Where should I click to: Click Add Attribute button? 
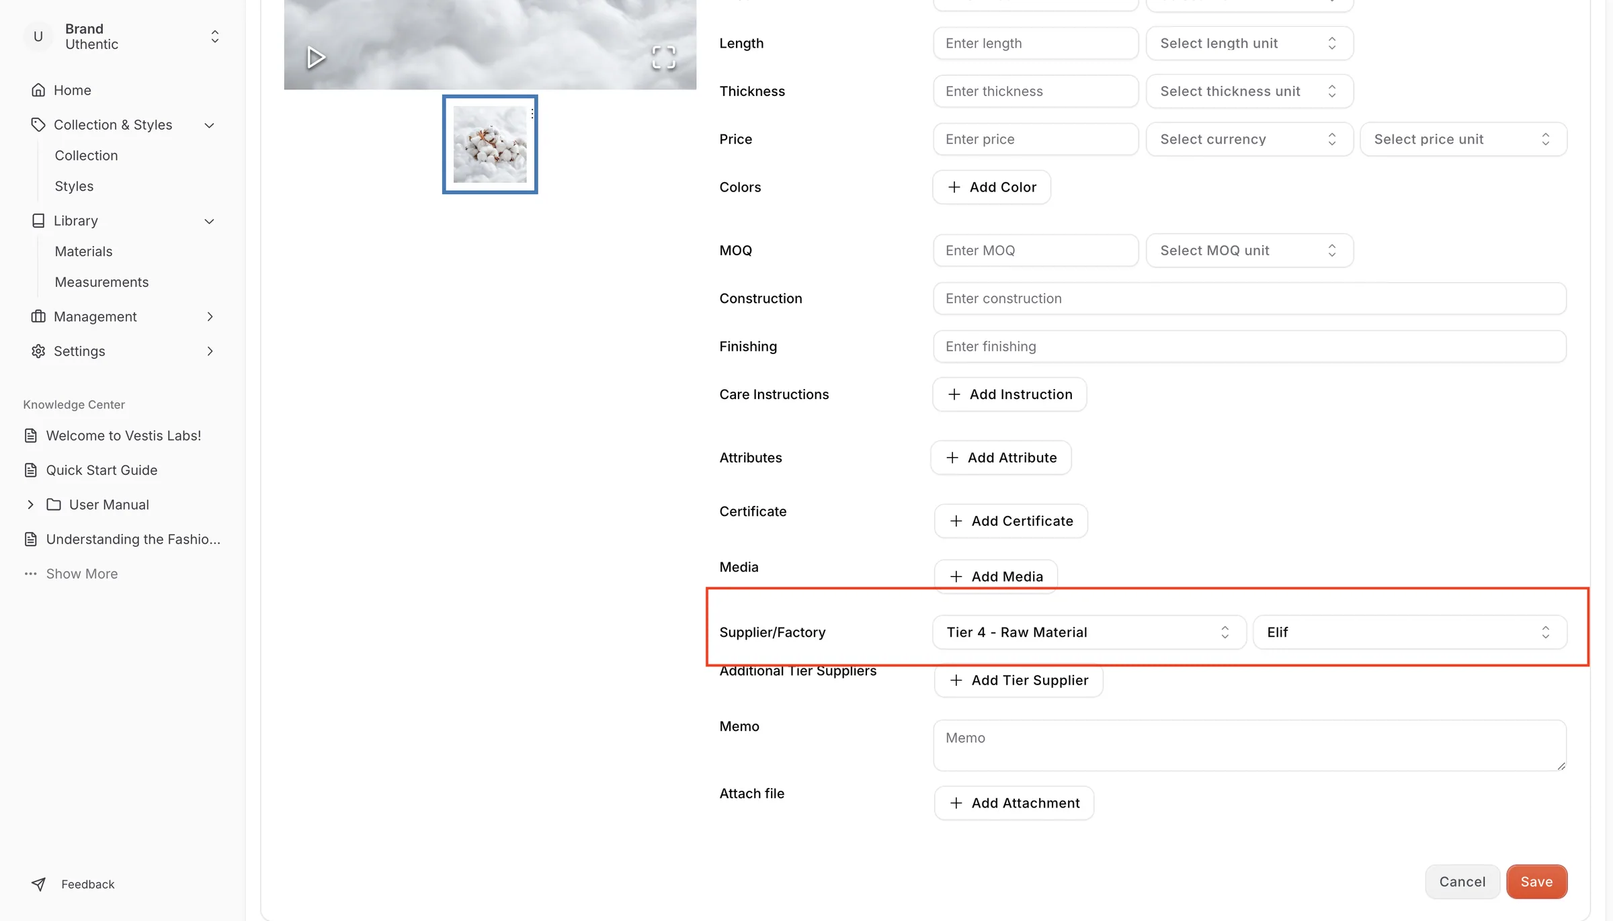click(1001, 457)
